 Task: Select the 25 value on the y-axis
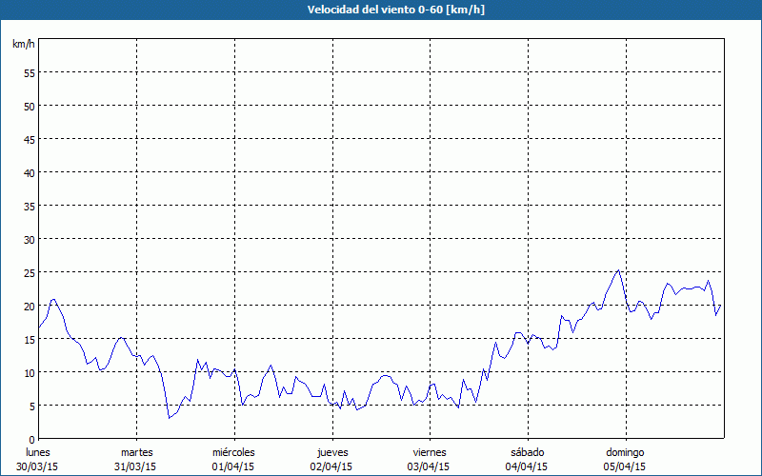[x=29, y=272]
